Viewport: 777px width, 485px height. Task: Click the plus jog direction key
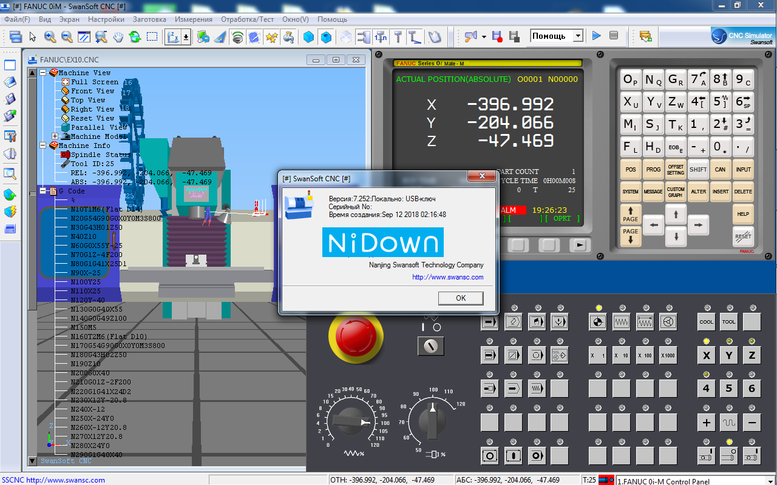[706, 422]
